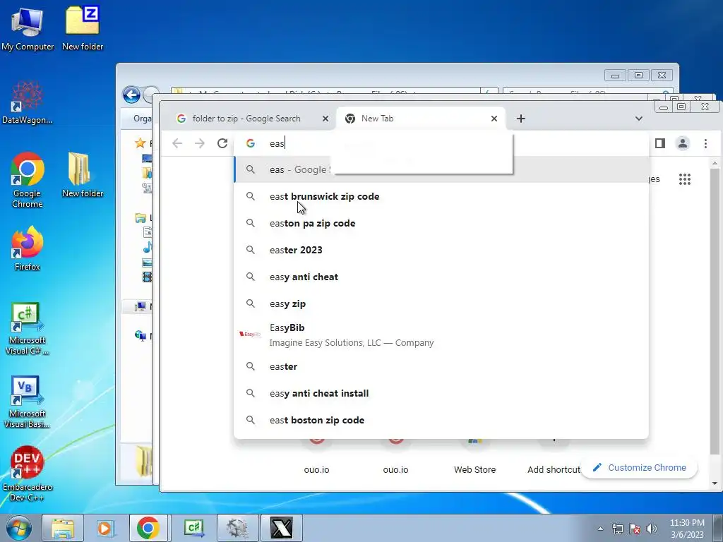Click Customize Chrome button
723x542 pixels.
point(640,467)
